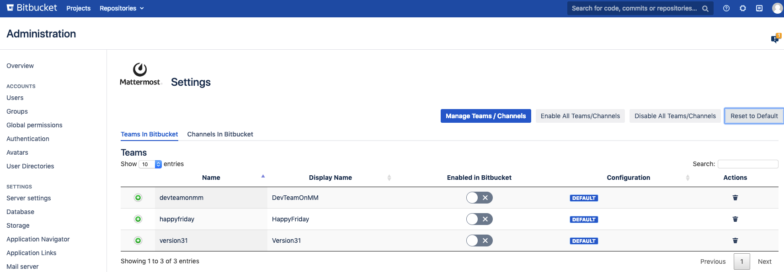784x272 pixels.
Task: Expand devteamonmm row with green plus
Action: coord(138,198)
